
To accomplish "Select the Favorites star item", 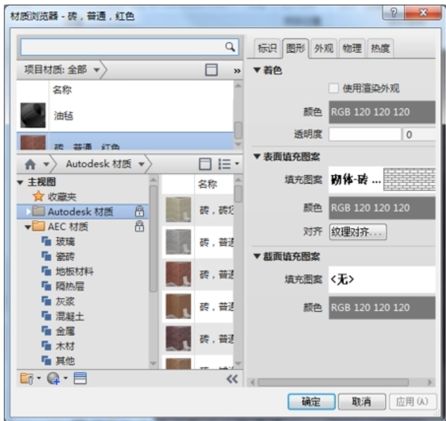I will tap(54, 196).
